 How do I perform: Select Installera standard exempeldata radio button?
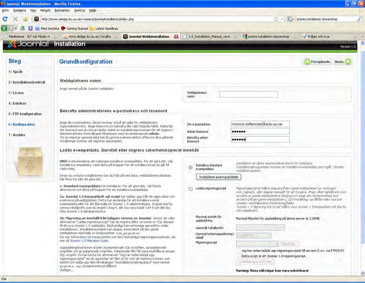tap(191, 167)
